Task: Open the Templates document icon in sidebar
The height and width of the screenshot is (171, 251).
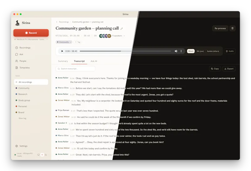Action: tap(17, 68)
